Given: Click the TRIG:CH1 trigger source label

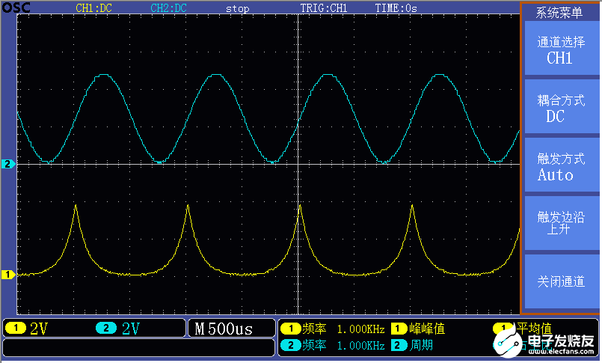Looking at the screenshot, I should (324, 8).
